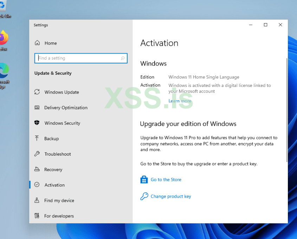
Task: Click the Windows 11 Home Single Language text
Action: 204,77
